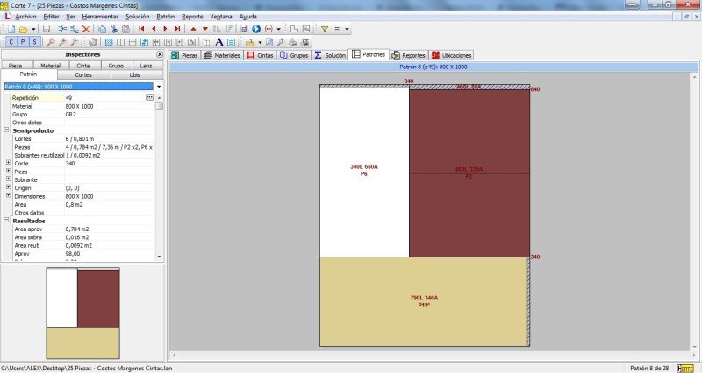702x373 pixels.
Task: Click the save diskette icon
Action: click(x=47, y=29)
